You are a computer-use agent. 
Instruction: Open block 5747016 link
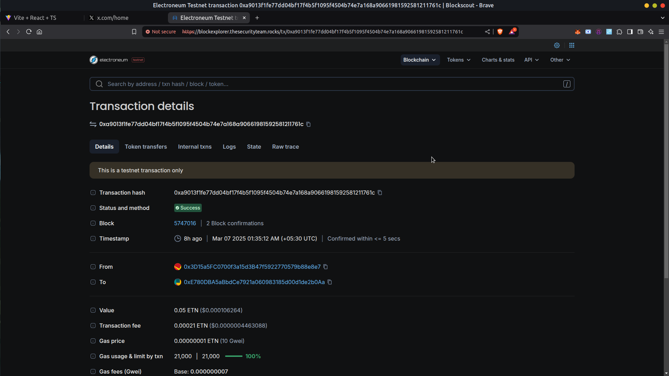point(185,223)
